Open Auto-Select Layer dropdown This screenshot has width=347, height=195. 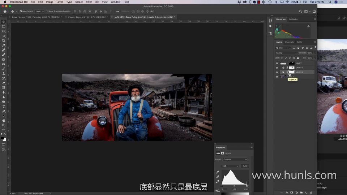pyautogui.click(x=40, y=11)
